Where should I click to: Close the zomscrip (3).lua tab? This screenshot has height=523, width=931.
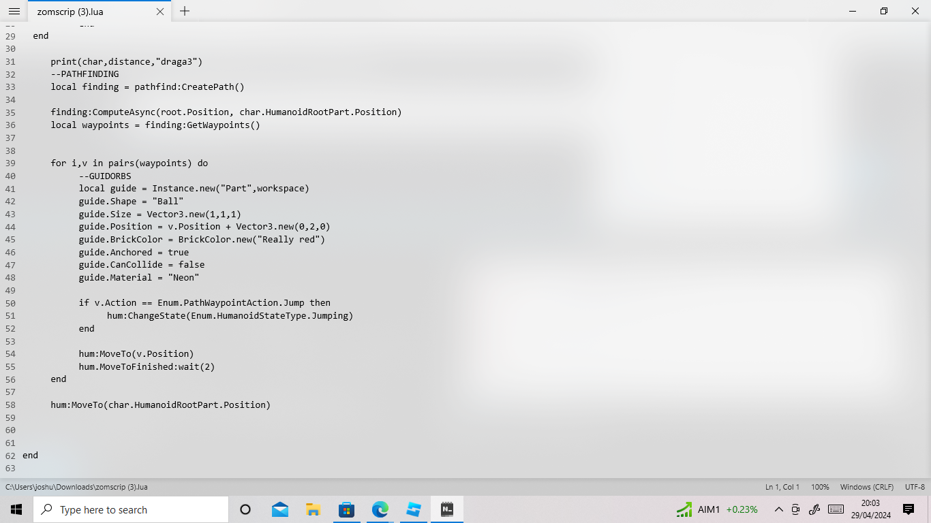click(160, 12)
